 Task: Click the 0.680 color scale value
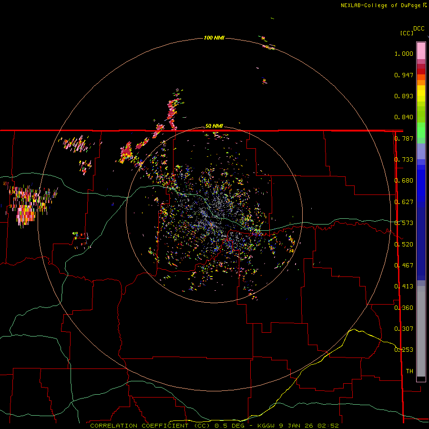tap(404, 181)
